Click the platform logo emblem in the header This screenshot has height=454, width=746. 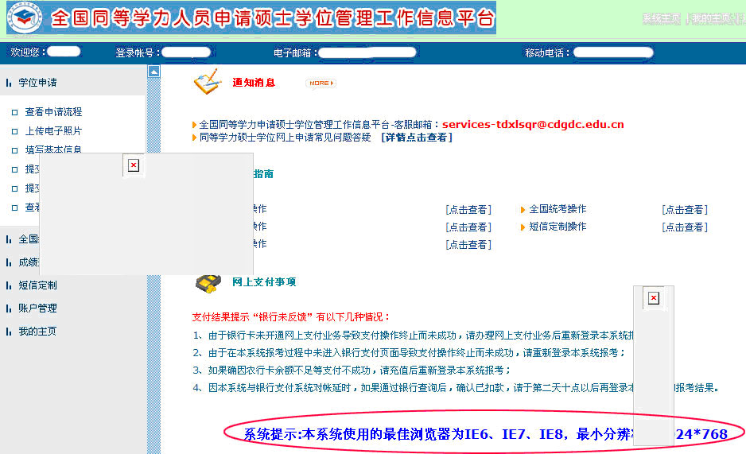pos(25,17)
